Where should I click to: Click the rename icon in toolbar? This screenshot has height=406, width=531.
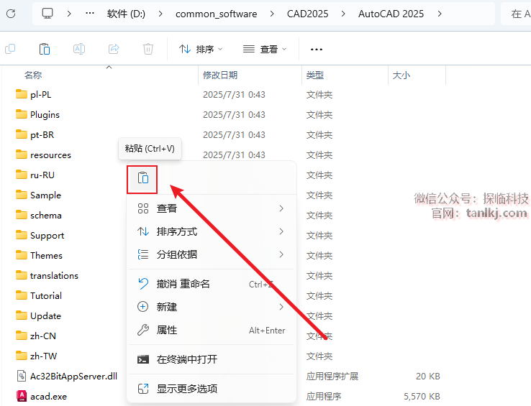coord(79,49)
